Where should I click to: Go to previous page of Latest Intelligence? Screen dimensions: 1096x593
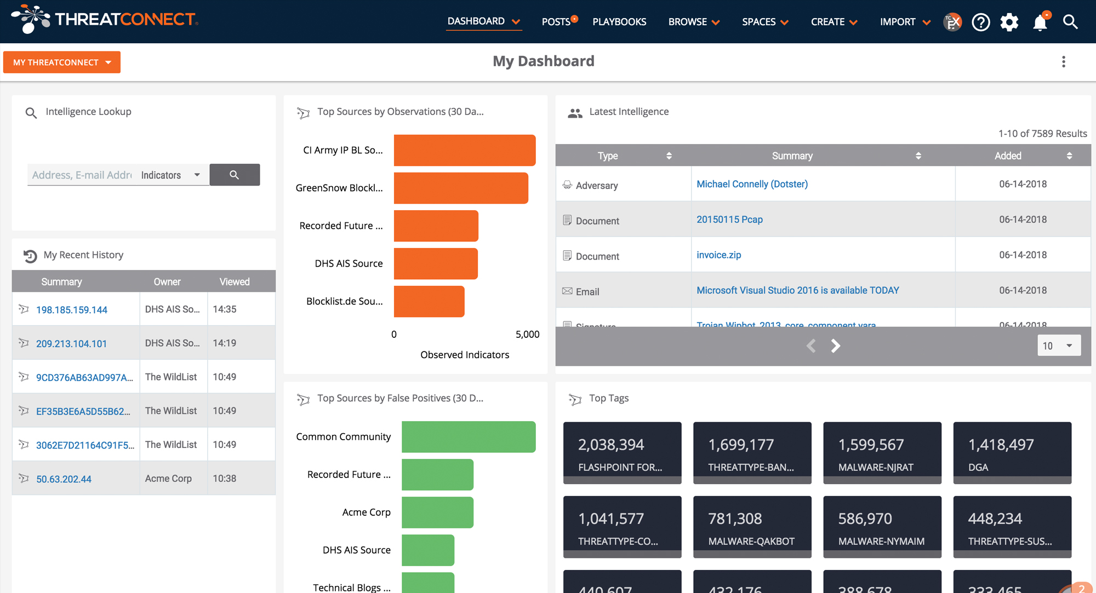click(x=811, y=346)
